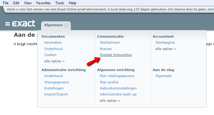214x115 pixels.
Task: Show alle opties under Accountant
Action: (166, 49)
